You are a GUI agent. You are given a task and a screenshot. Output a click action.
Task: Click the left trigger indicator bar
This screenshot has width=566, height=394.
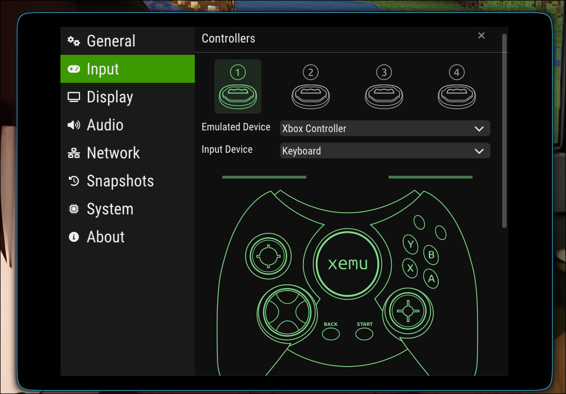click(x=264, y=177)
